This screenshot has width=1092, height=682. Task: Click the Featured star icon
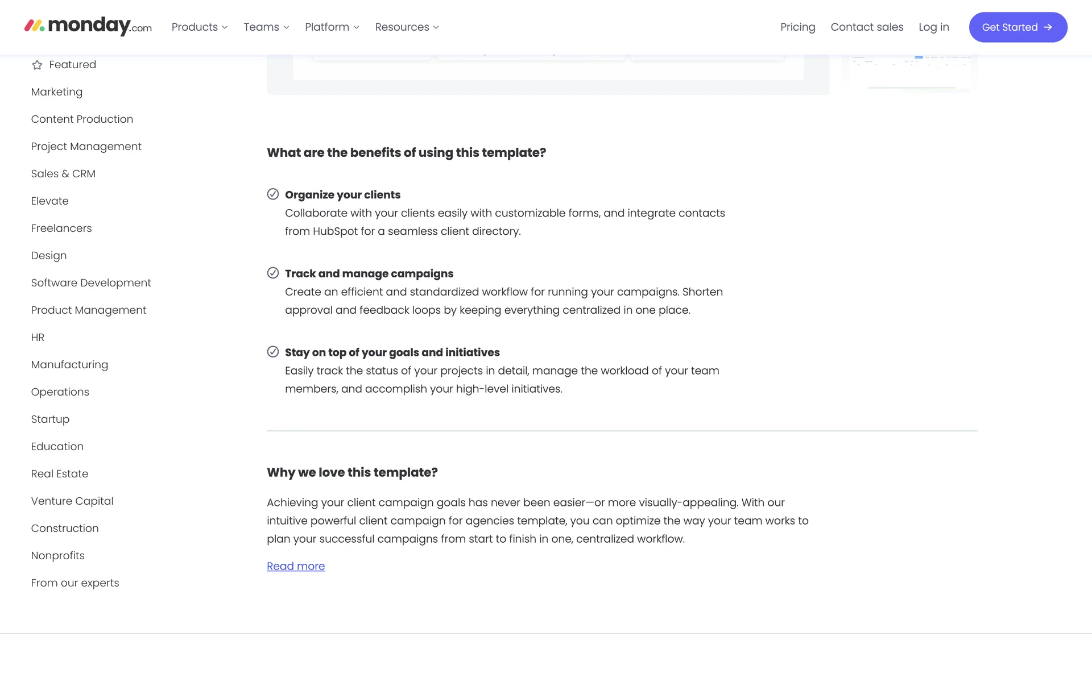[x=37, y=65]
